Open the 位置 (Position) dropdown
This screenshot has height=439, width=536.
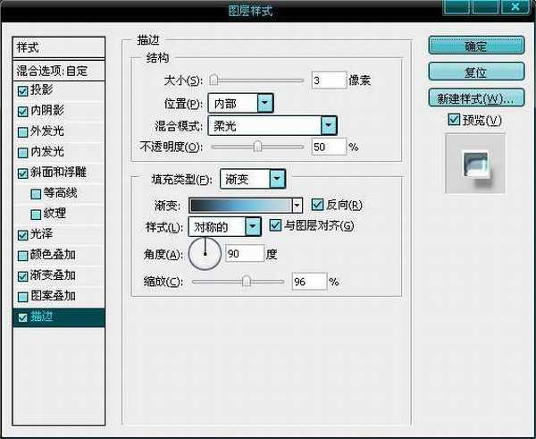264,103
